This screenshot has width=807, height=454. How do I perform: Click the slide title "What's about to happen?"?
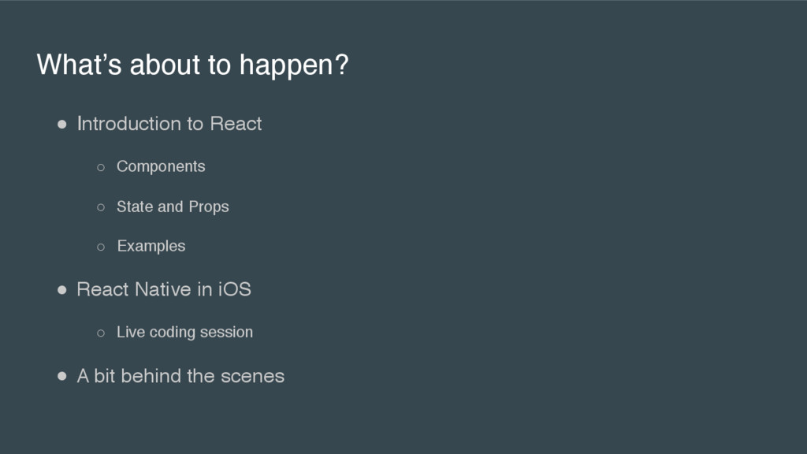192,65
